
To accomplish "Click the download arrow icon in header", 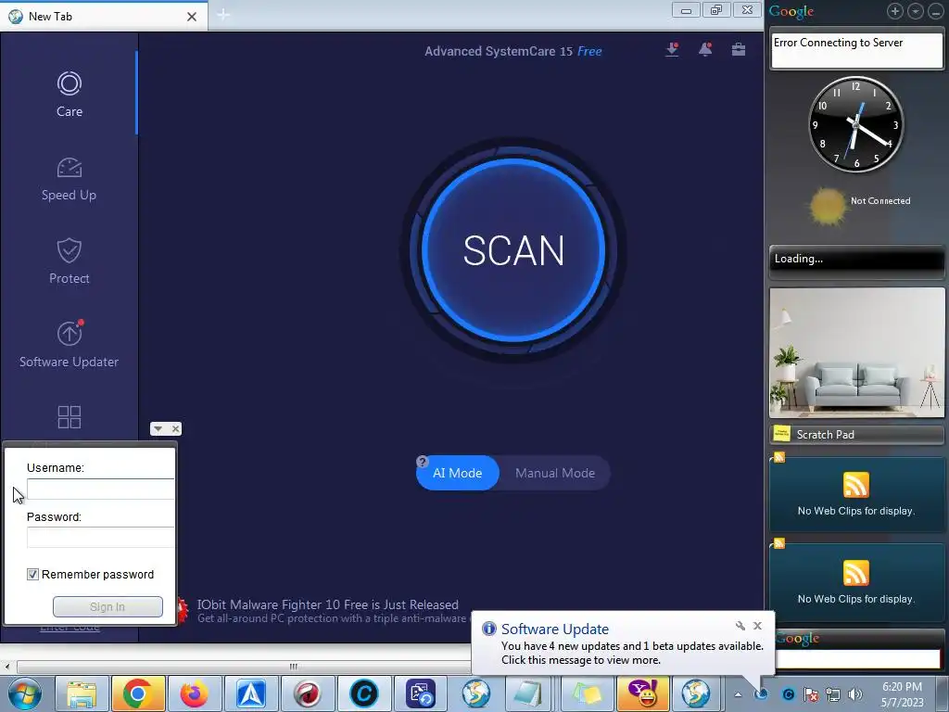I will point(672,50).
